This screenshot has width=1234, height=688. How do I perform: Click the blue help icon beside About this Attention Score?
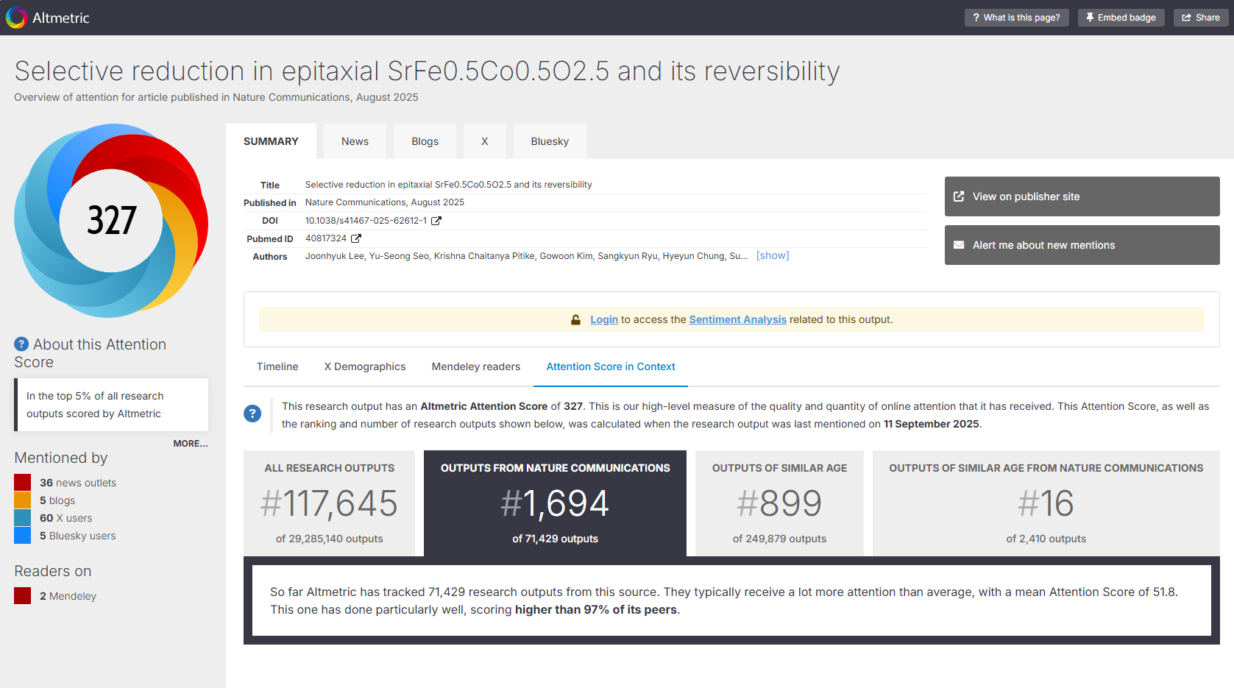pyautogui.click(x=21, y=344)
